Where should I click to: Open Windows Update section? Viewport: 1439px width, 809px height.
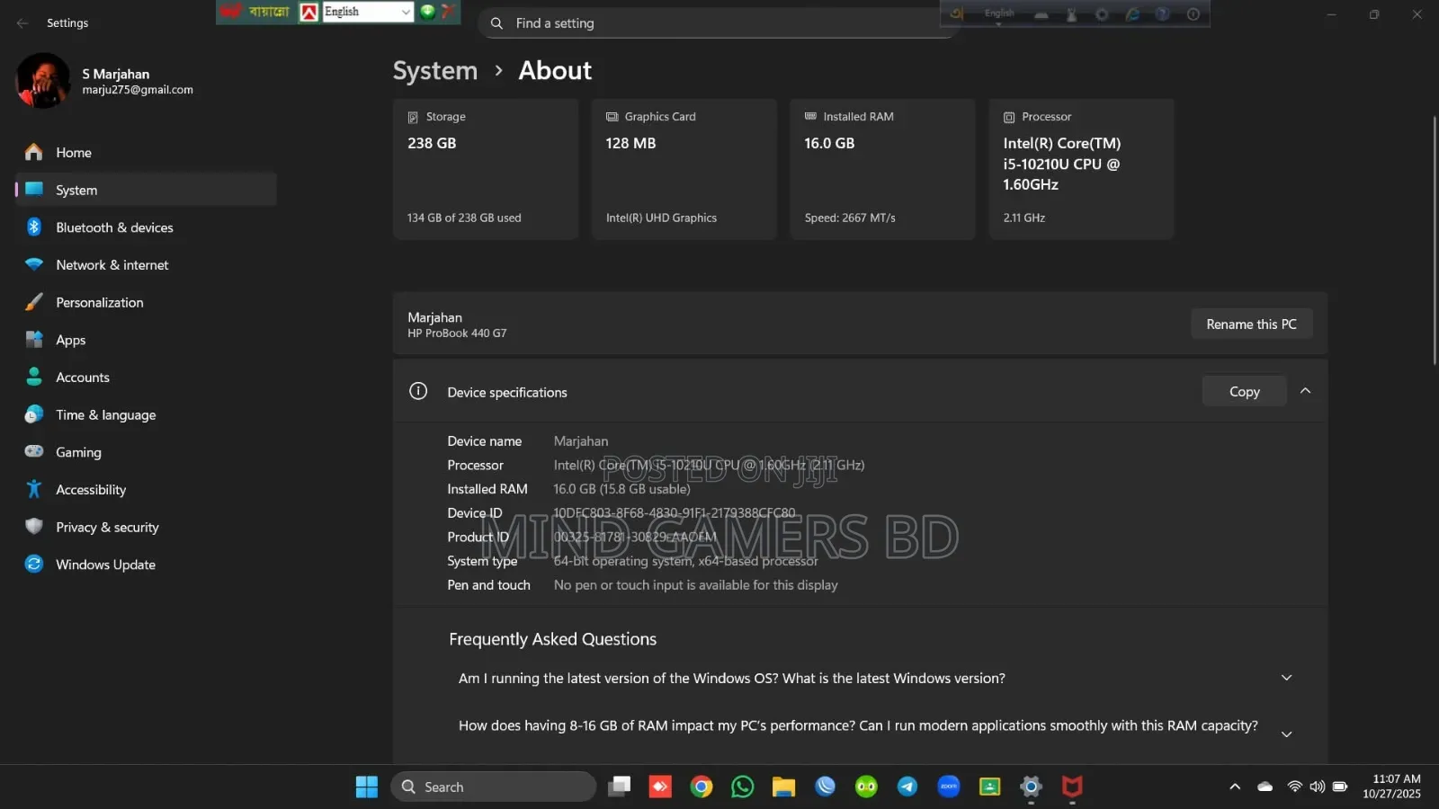(105, 565)
